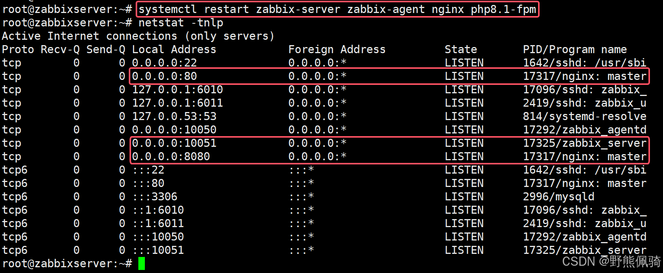Click 2419/sshd: zabbix_u in the 127.0.0.1:6011 row
The image size is (663, 273).
585,103
